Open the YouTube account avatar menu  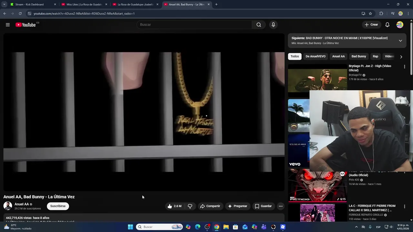400,25
